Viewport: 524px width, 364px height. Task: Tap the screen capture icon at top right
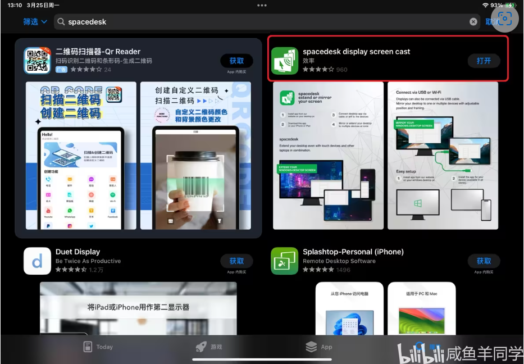[505, 19]
